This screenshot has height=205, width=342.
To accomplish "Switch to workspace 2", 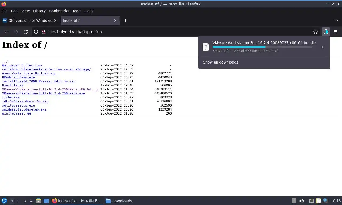I will (18, 201).
